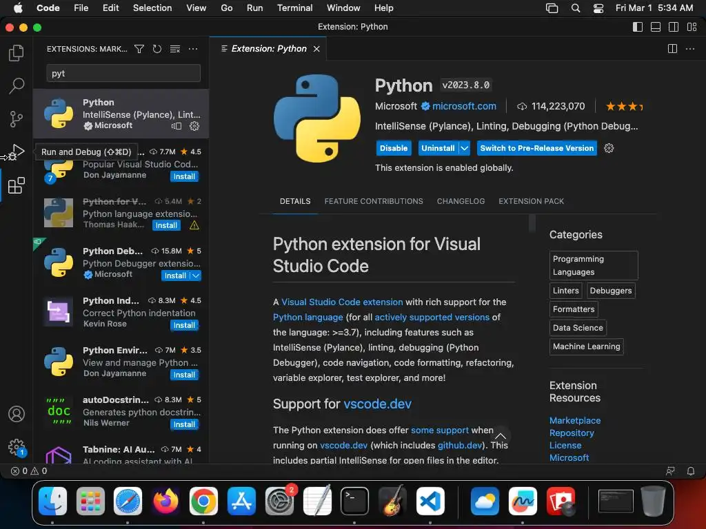This screenshot has width=706, height=529.
Task: Click the warning icon on Python for VSCode
Action: click(194, 225)
